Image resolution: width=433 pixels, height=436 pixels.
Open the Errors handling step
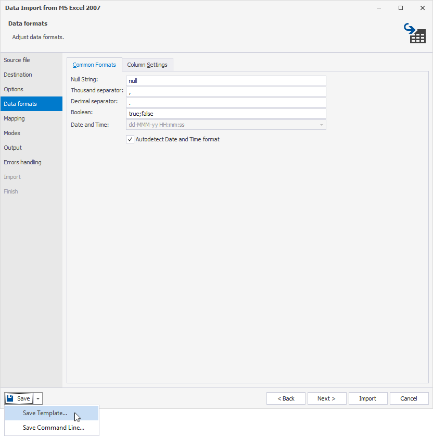pos(31,162)
